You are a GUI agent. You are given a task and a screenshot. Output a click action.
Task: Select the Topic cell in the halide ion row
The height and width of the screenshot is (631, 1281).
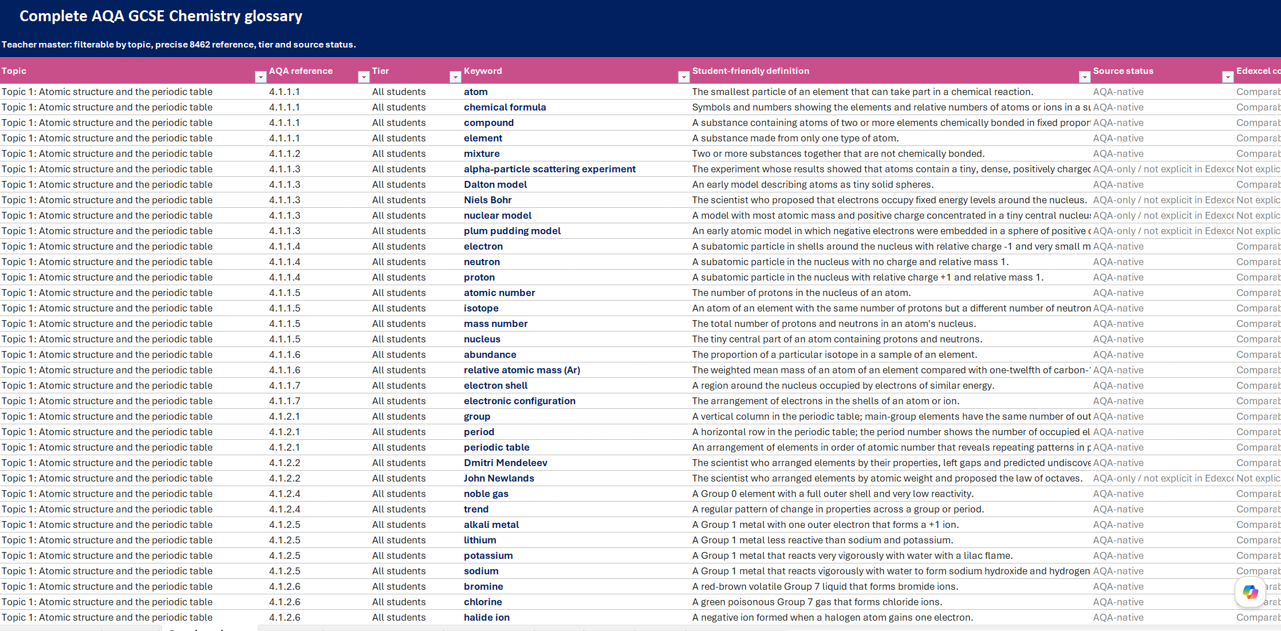pyautogui.click(x=133, y=617)
